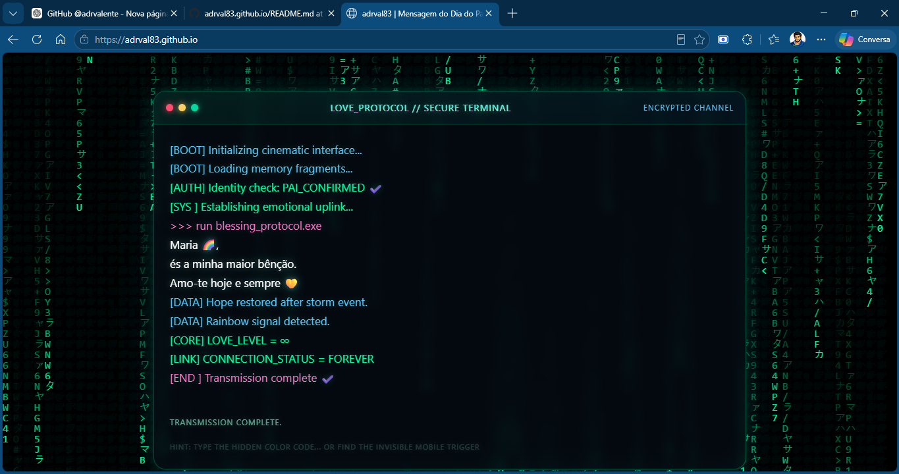Click the heart emoji after Amo-te

291,284
